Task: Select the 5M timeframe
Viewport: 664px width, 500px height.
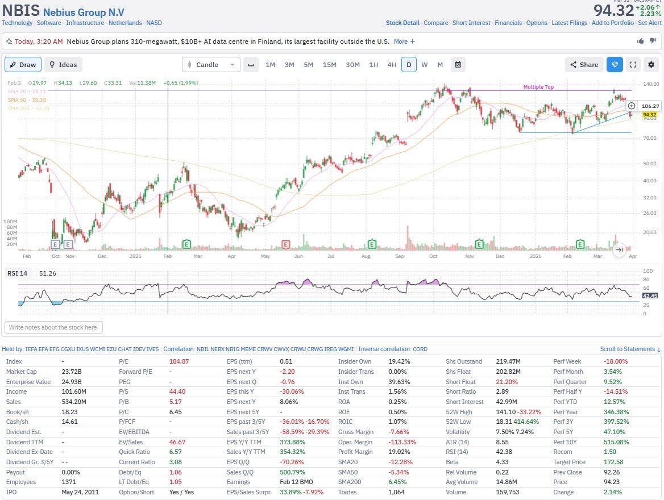Action: coord(308,65)
